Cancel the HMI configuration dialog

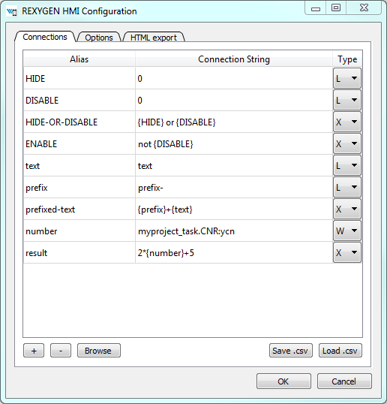[x=344, y=381]
